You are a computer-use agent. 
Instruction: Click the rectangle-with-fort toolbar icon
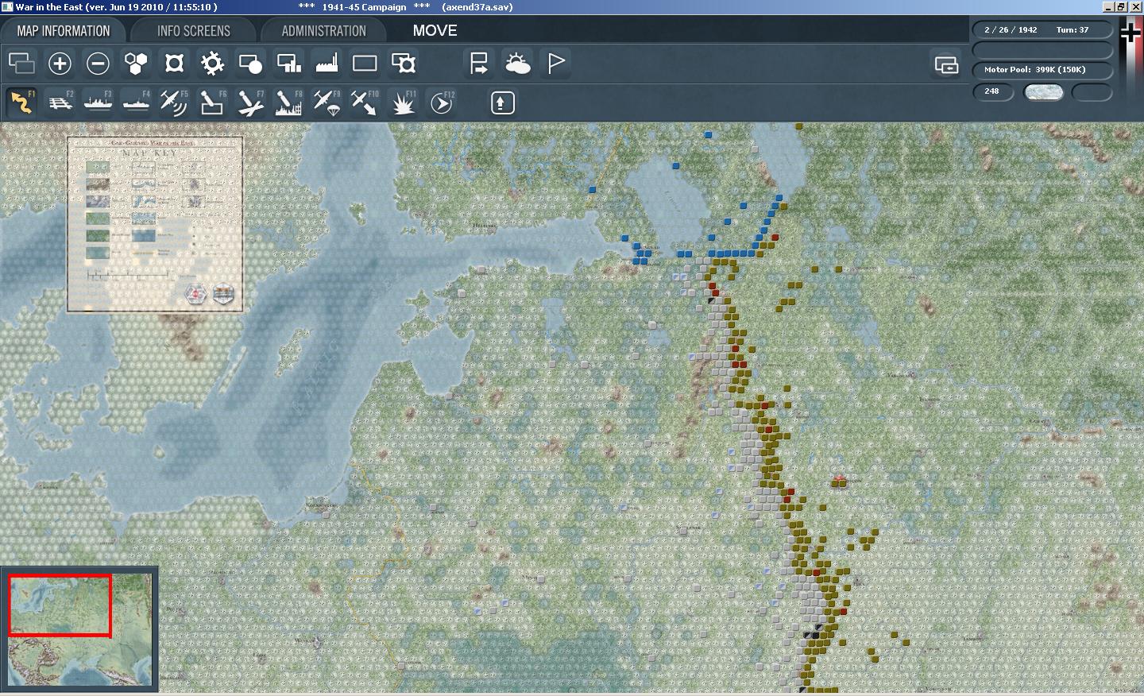tap(403, 63)
